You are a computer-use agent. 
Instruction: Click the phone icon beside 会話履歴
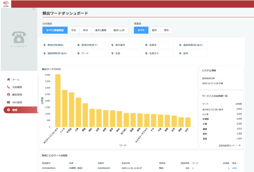pos(9,87)
